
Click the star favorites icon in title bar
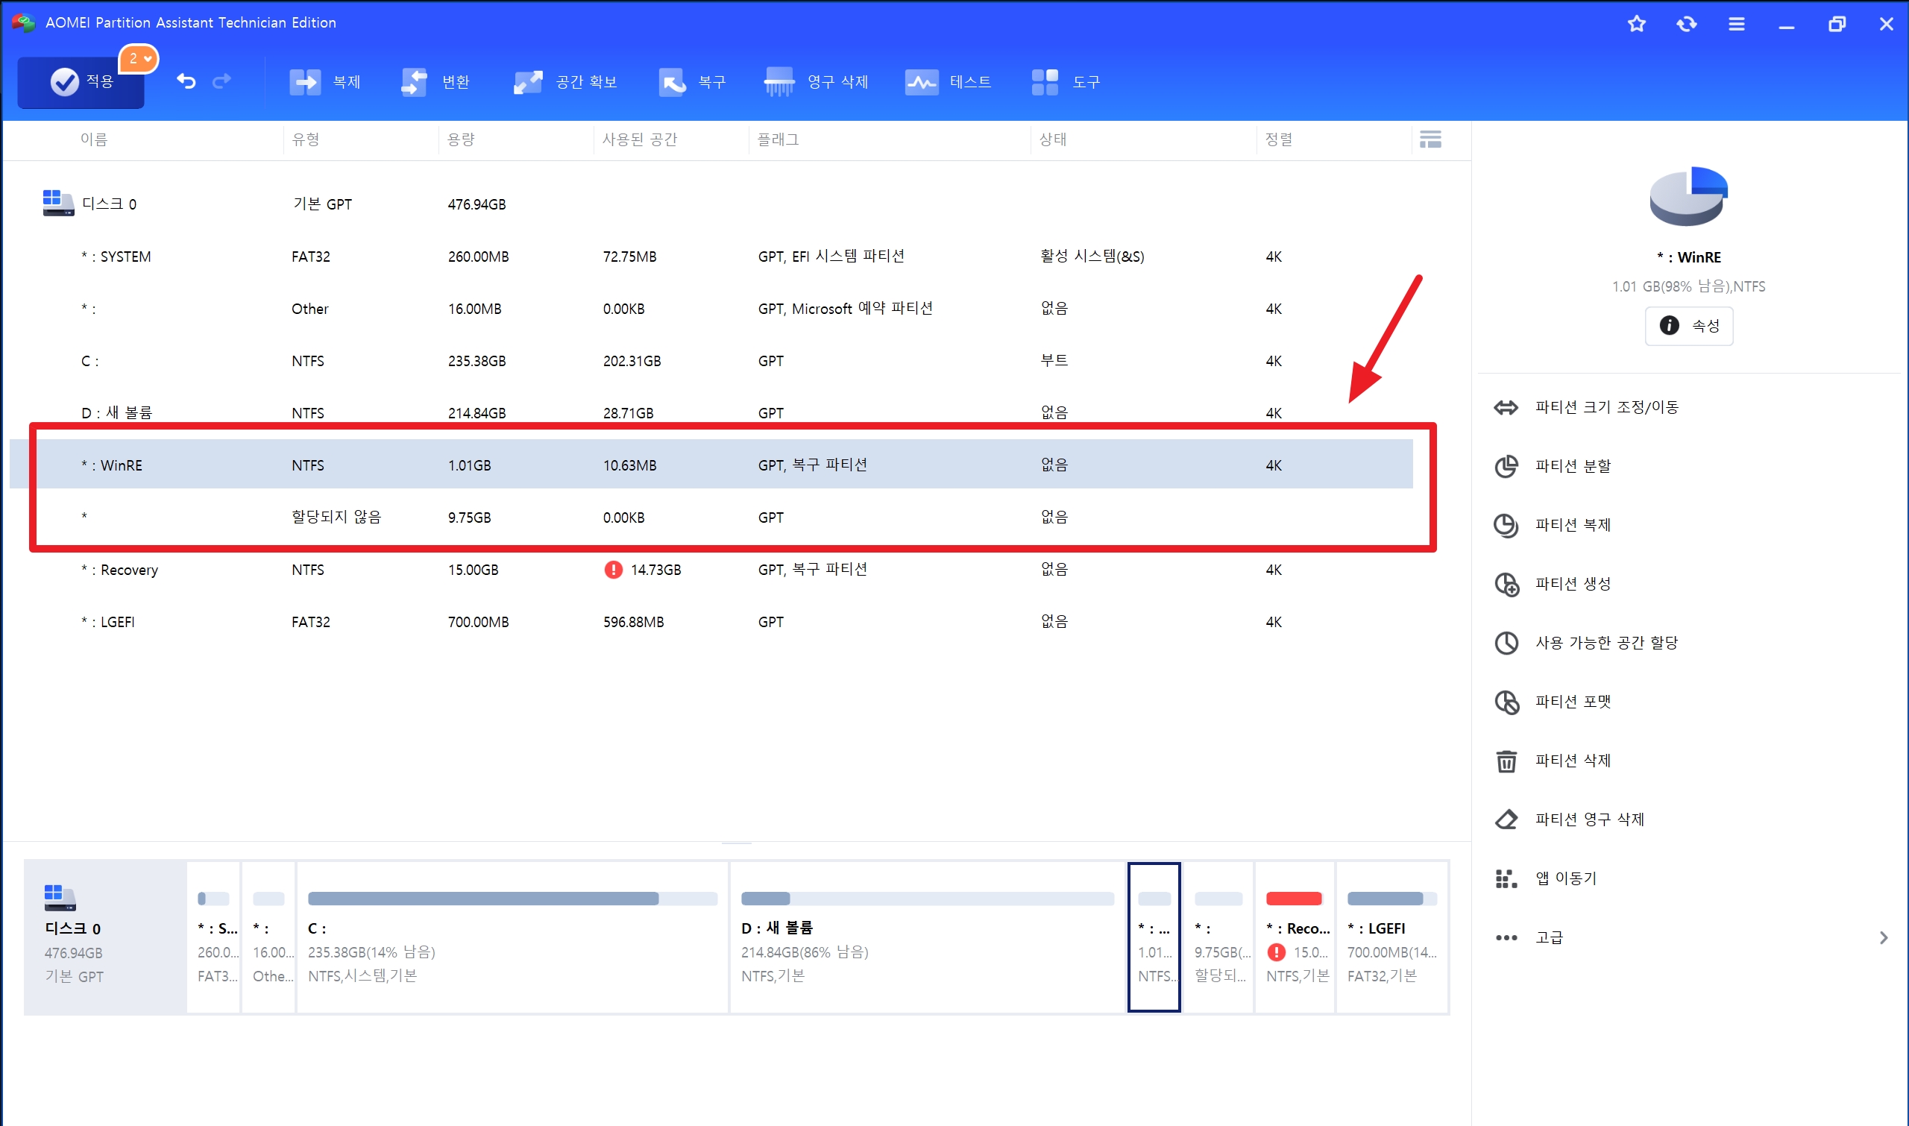[1637, 24]
